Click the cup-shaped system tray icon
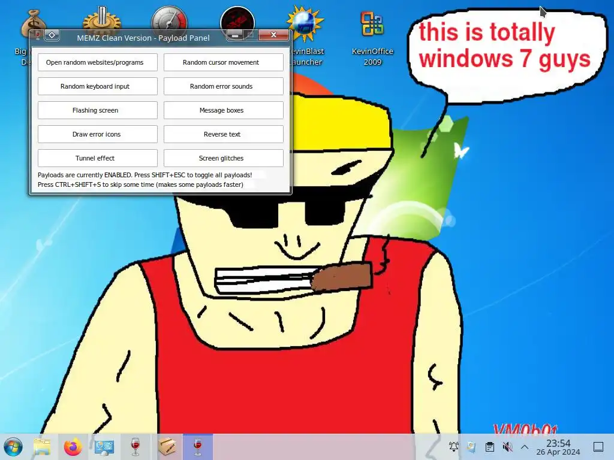The image size is (614, 460). (x=471, y=447)
